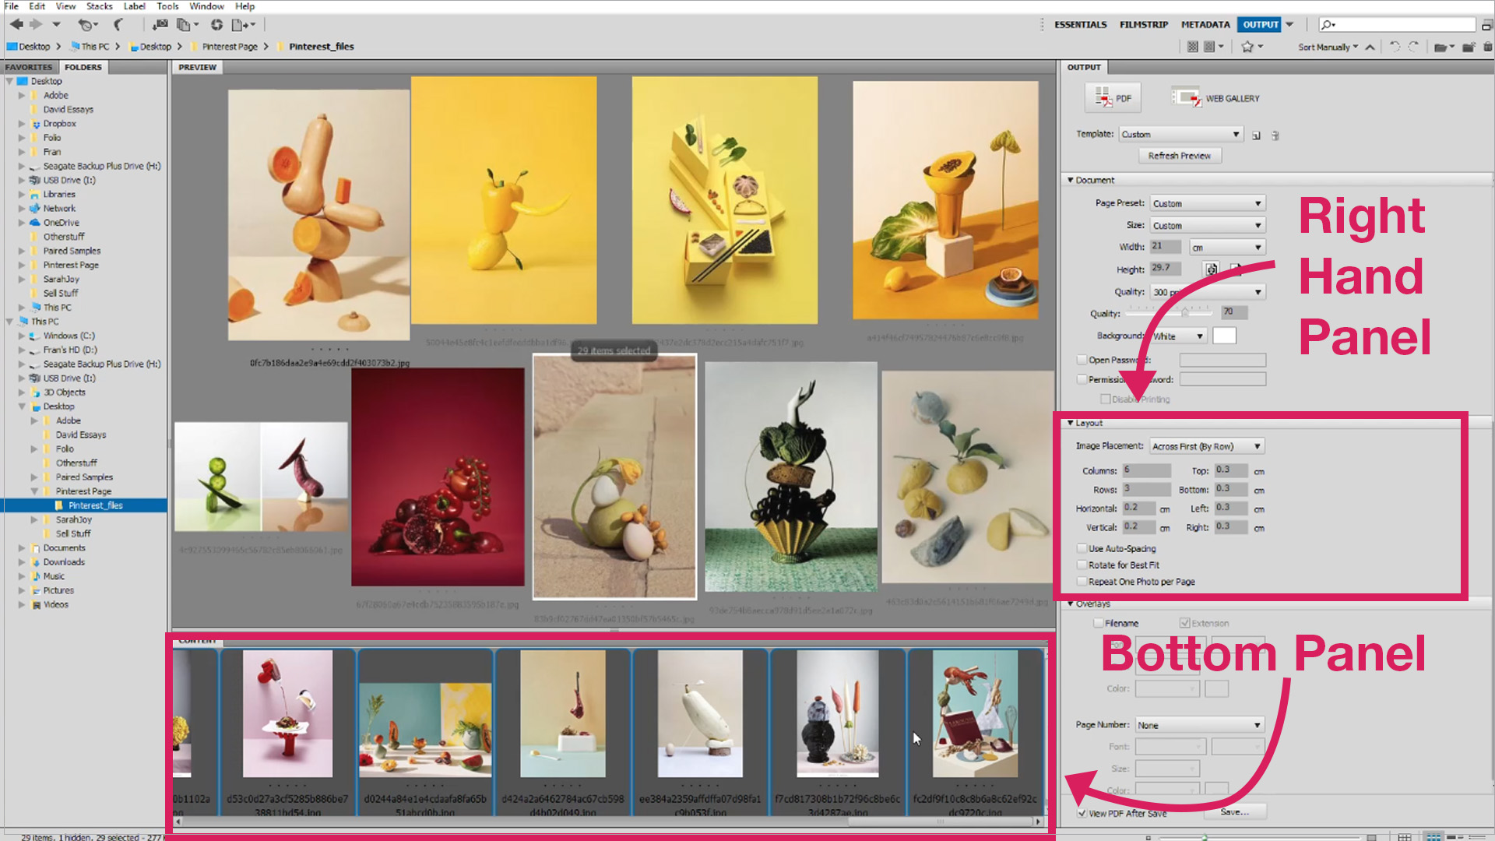Create a new folder icon
This screenshot has height=841, width=1495.
[x=1469, y=47]
